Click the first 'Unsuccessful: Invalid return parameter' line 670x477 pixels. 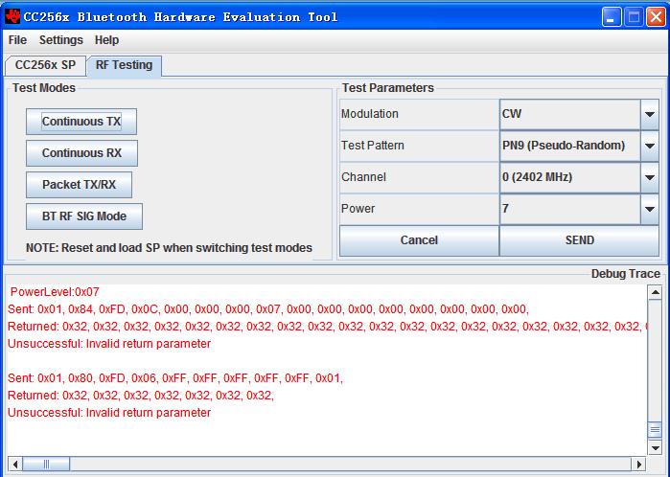coord(109,344)
